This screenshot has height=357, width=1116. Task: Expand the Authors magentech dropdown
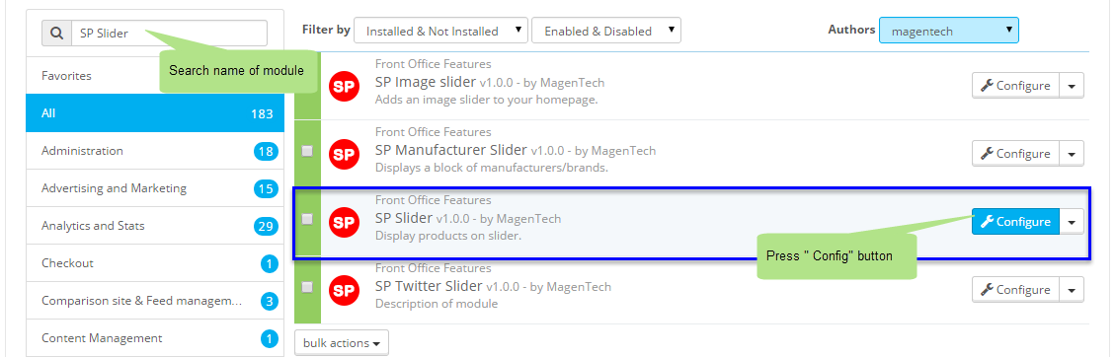tap(949, 30)
